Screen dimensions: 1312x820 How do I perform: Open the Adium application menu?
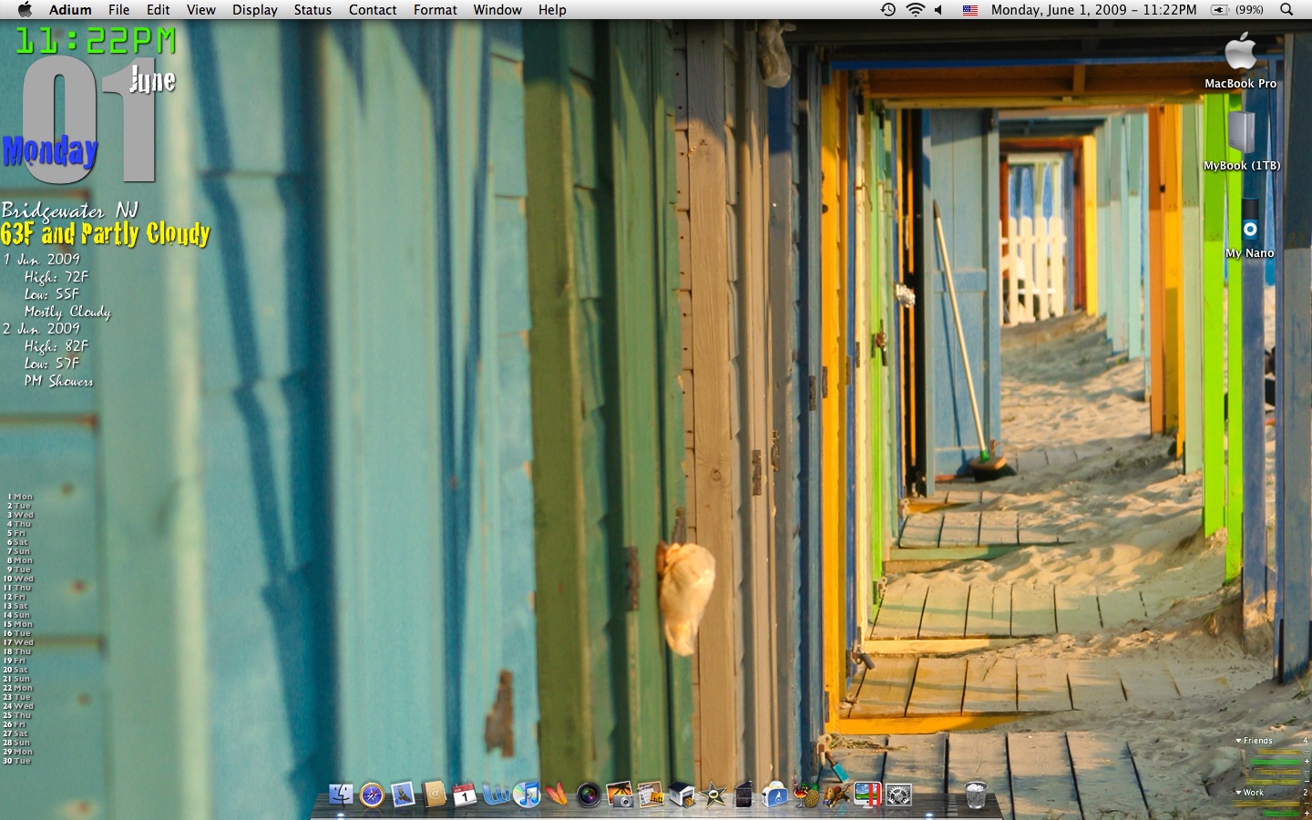click(x=70, y=9)
